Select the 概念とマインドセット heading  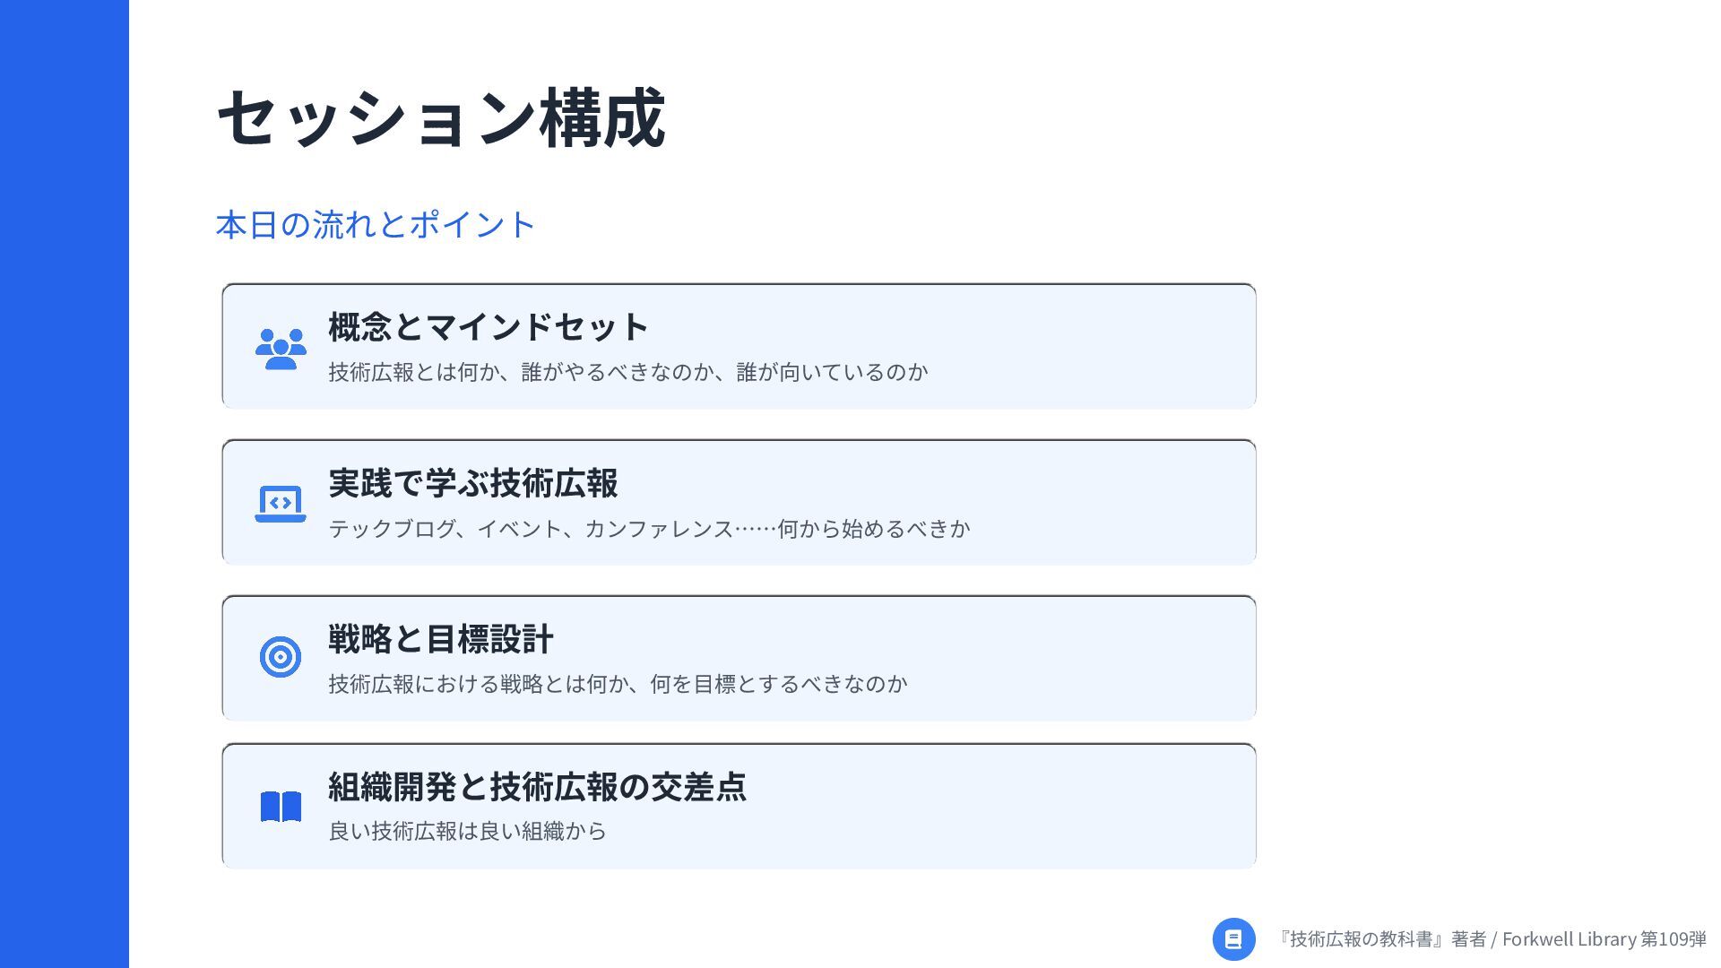[x=488, y=327]
